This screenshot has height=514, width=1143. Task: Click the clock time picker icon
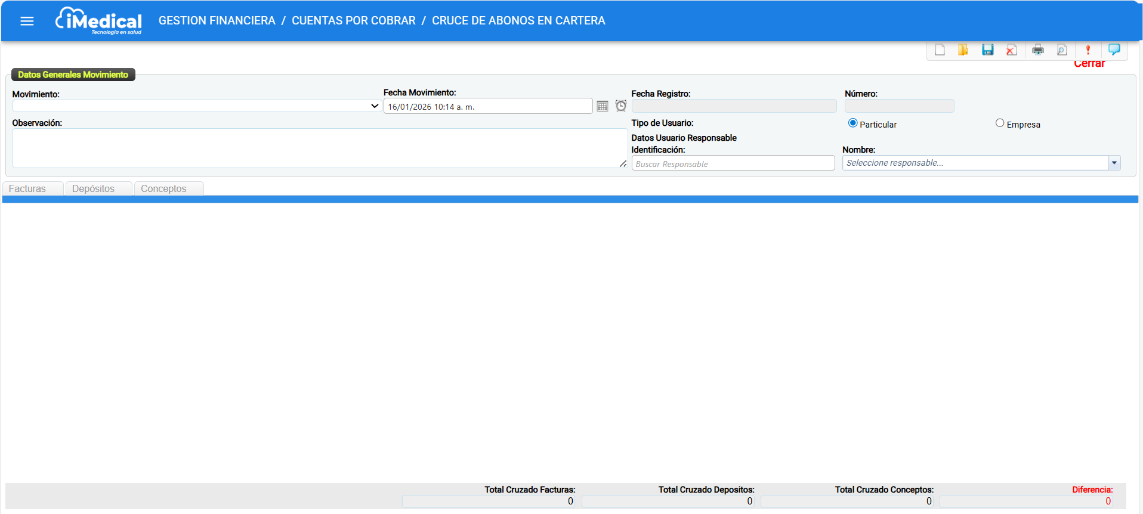pyautogui.click(x=621, y=106)
